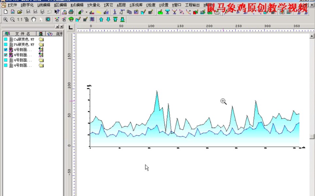Close the file list panel with its x button
Image resolution: width=315 pixels, height=196 pixels.
(x=61, y=27)
